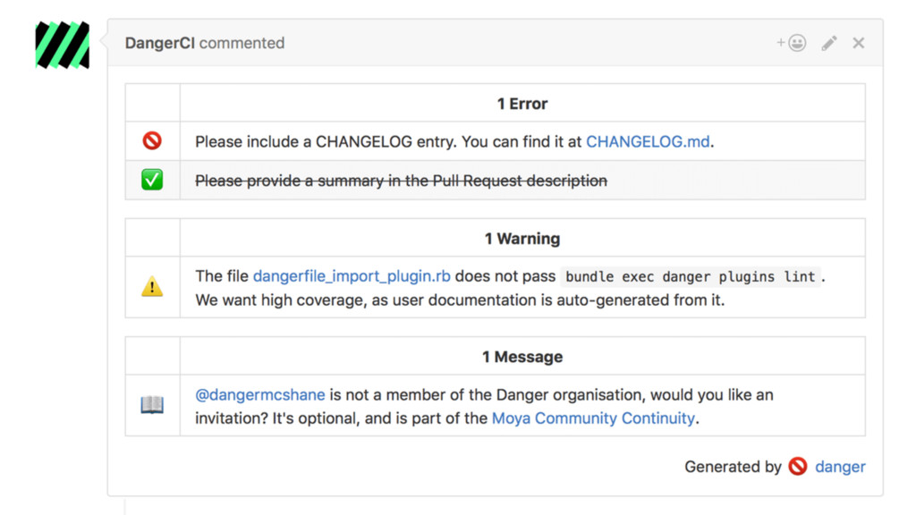Click the 'Generated by' footer text
Screen dimensions: 916x515
pos(733,467)
